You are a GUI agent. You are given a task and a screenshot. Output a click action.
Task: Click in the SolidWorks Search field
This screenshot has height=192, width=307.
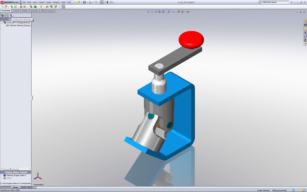point(275,2)
